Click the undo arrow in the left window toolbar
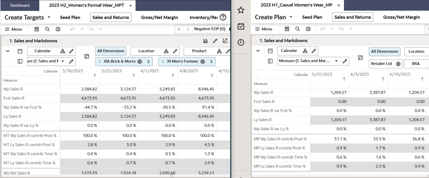Image resolution: width=429 pixels, height=178 pixels. (x=73, y=29)
